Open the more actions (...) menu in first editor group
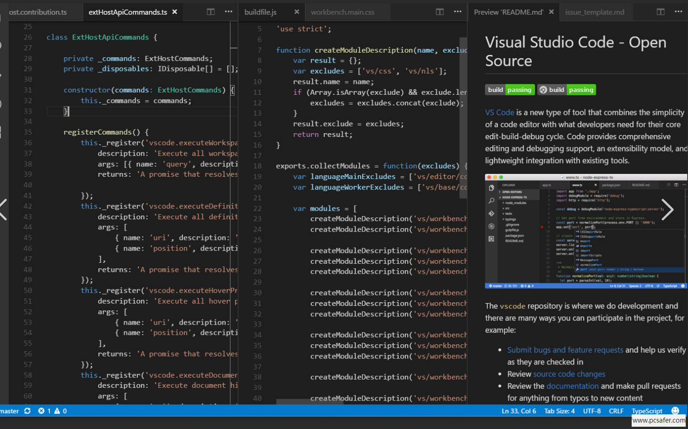 [x=228, y=11]
